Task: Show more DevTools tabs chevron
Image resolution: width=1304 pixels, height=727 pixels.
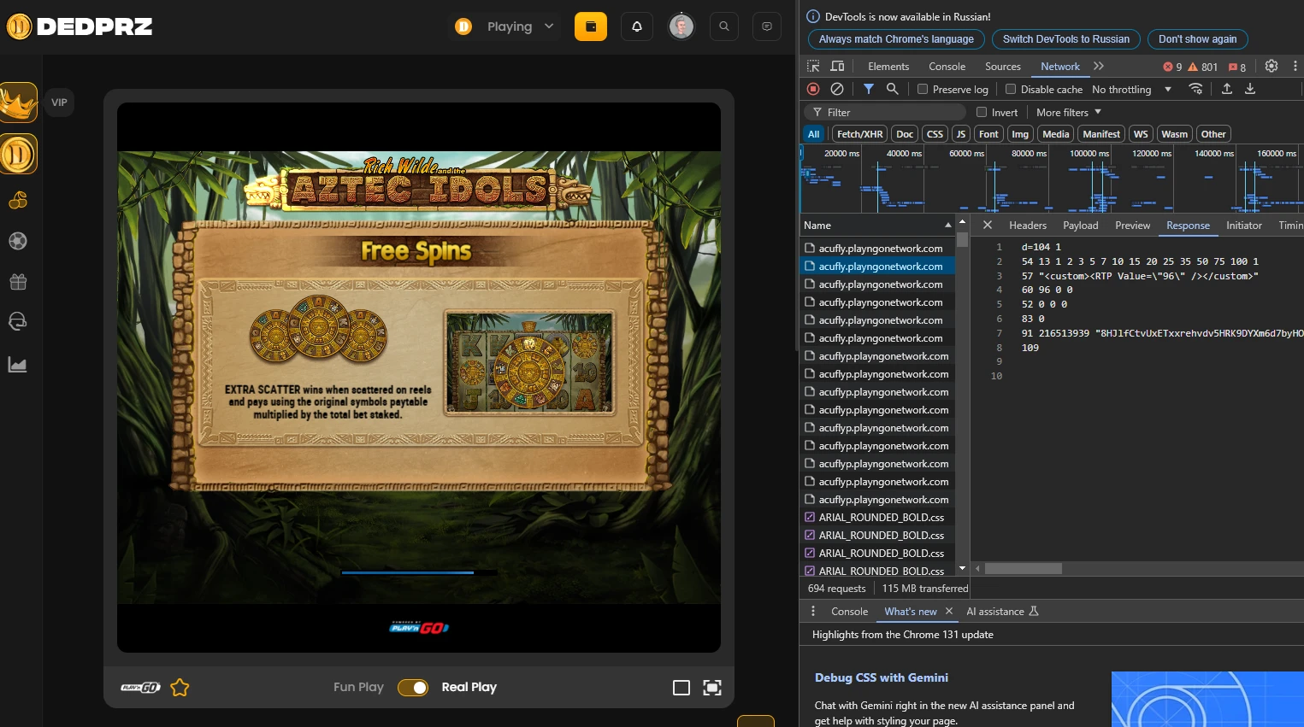Action: point(1099,66)
